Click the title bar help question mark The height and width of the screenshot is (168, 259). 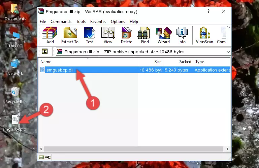tap(208, 11)
